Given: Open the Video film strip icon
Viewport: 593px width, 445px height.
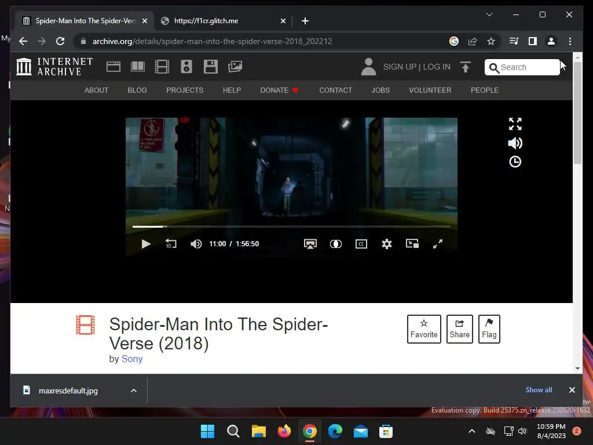Looking at the screenshot, I should pyautogui.click(x=162, y=67).
